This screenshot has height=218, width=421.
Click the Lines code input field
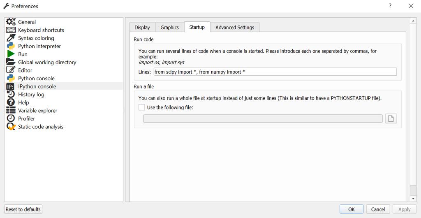[275, 72]
